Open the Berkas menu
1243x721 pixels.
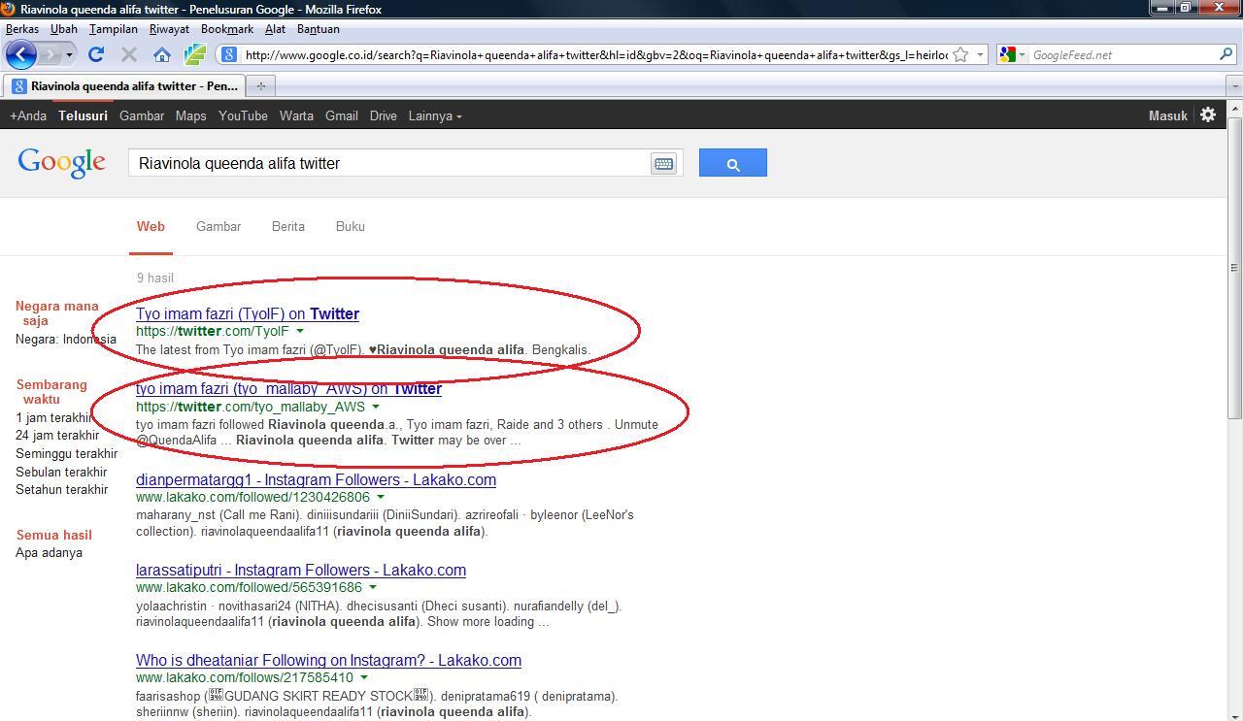[22, 29]
